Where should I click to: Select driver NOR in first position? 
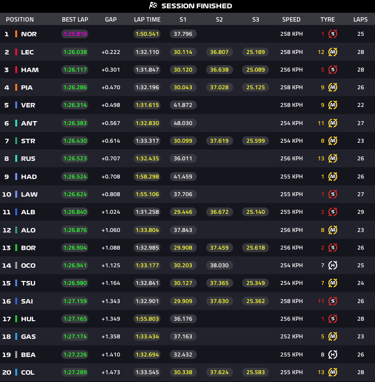pyautogui.click(x=29, y=34)
